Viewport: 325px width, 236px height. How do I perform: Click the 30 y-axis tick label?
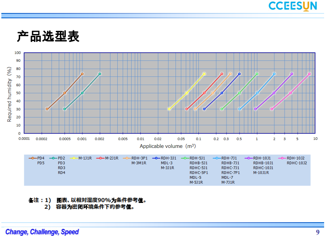pos(19,109)
